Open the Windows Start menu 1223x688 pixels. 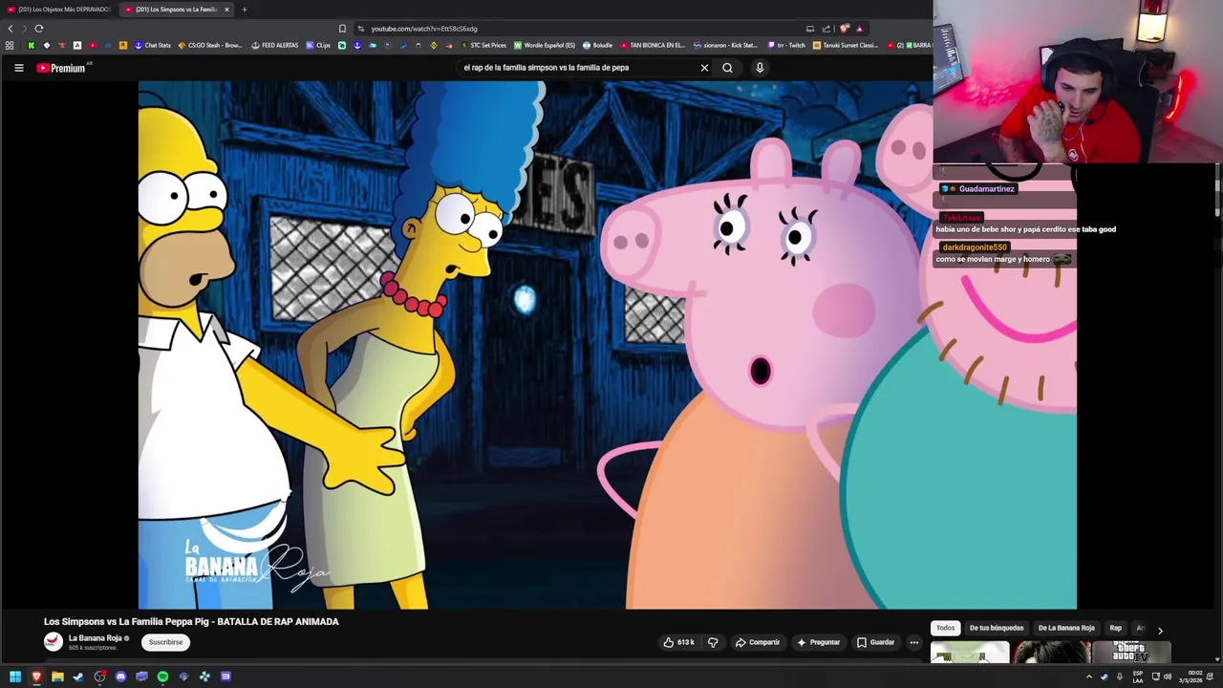click(x=15, y=677)
